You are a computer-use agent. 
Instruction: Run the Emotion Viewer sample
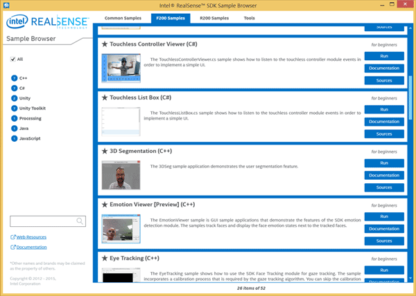click(384, 216)
